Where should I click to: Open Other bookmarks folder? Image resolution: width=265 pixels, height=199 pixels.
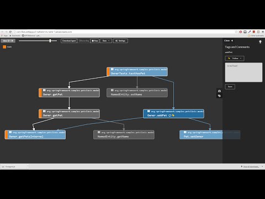(x=256, y=35)
